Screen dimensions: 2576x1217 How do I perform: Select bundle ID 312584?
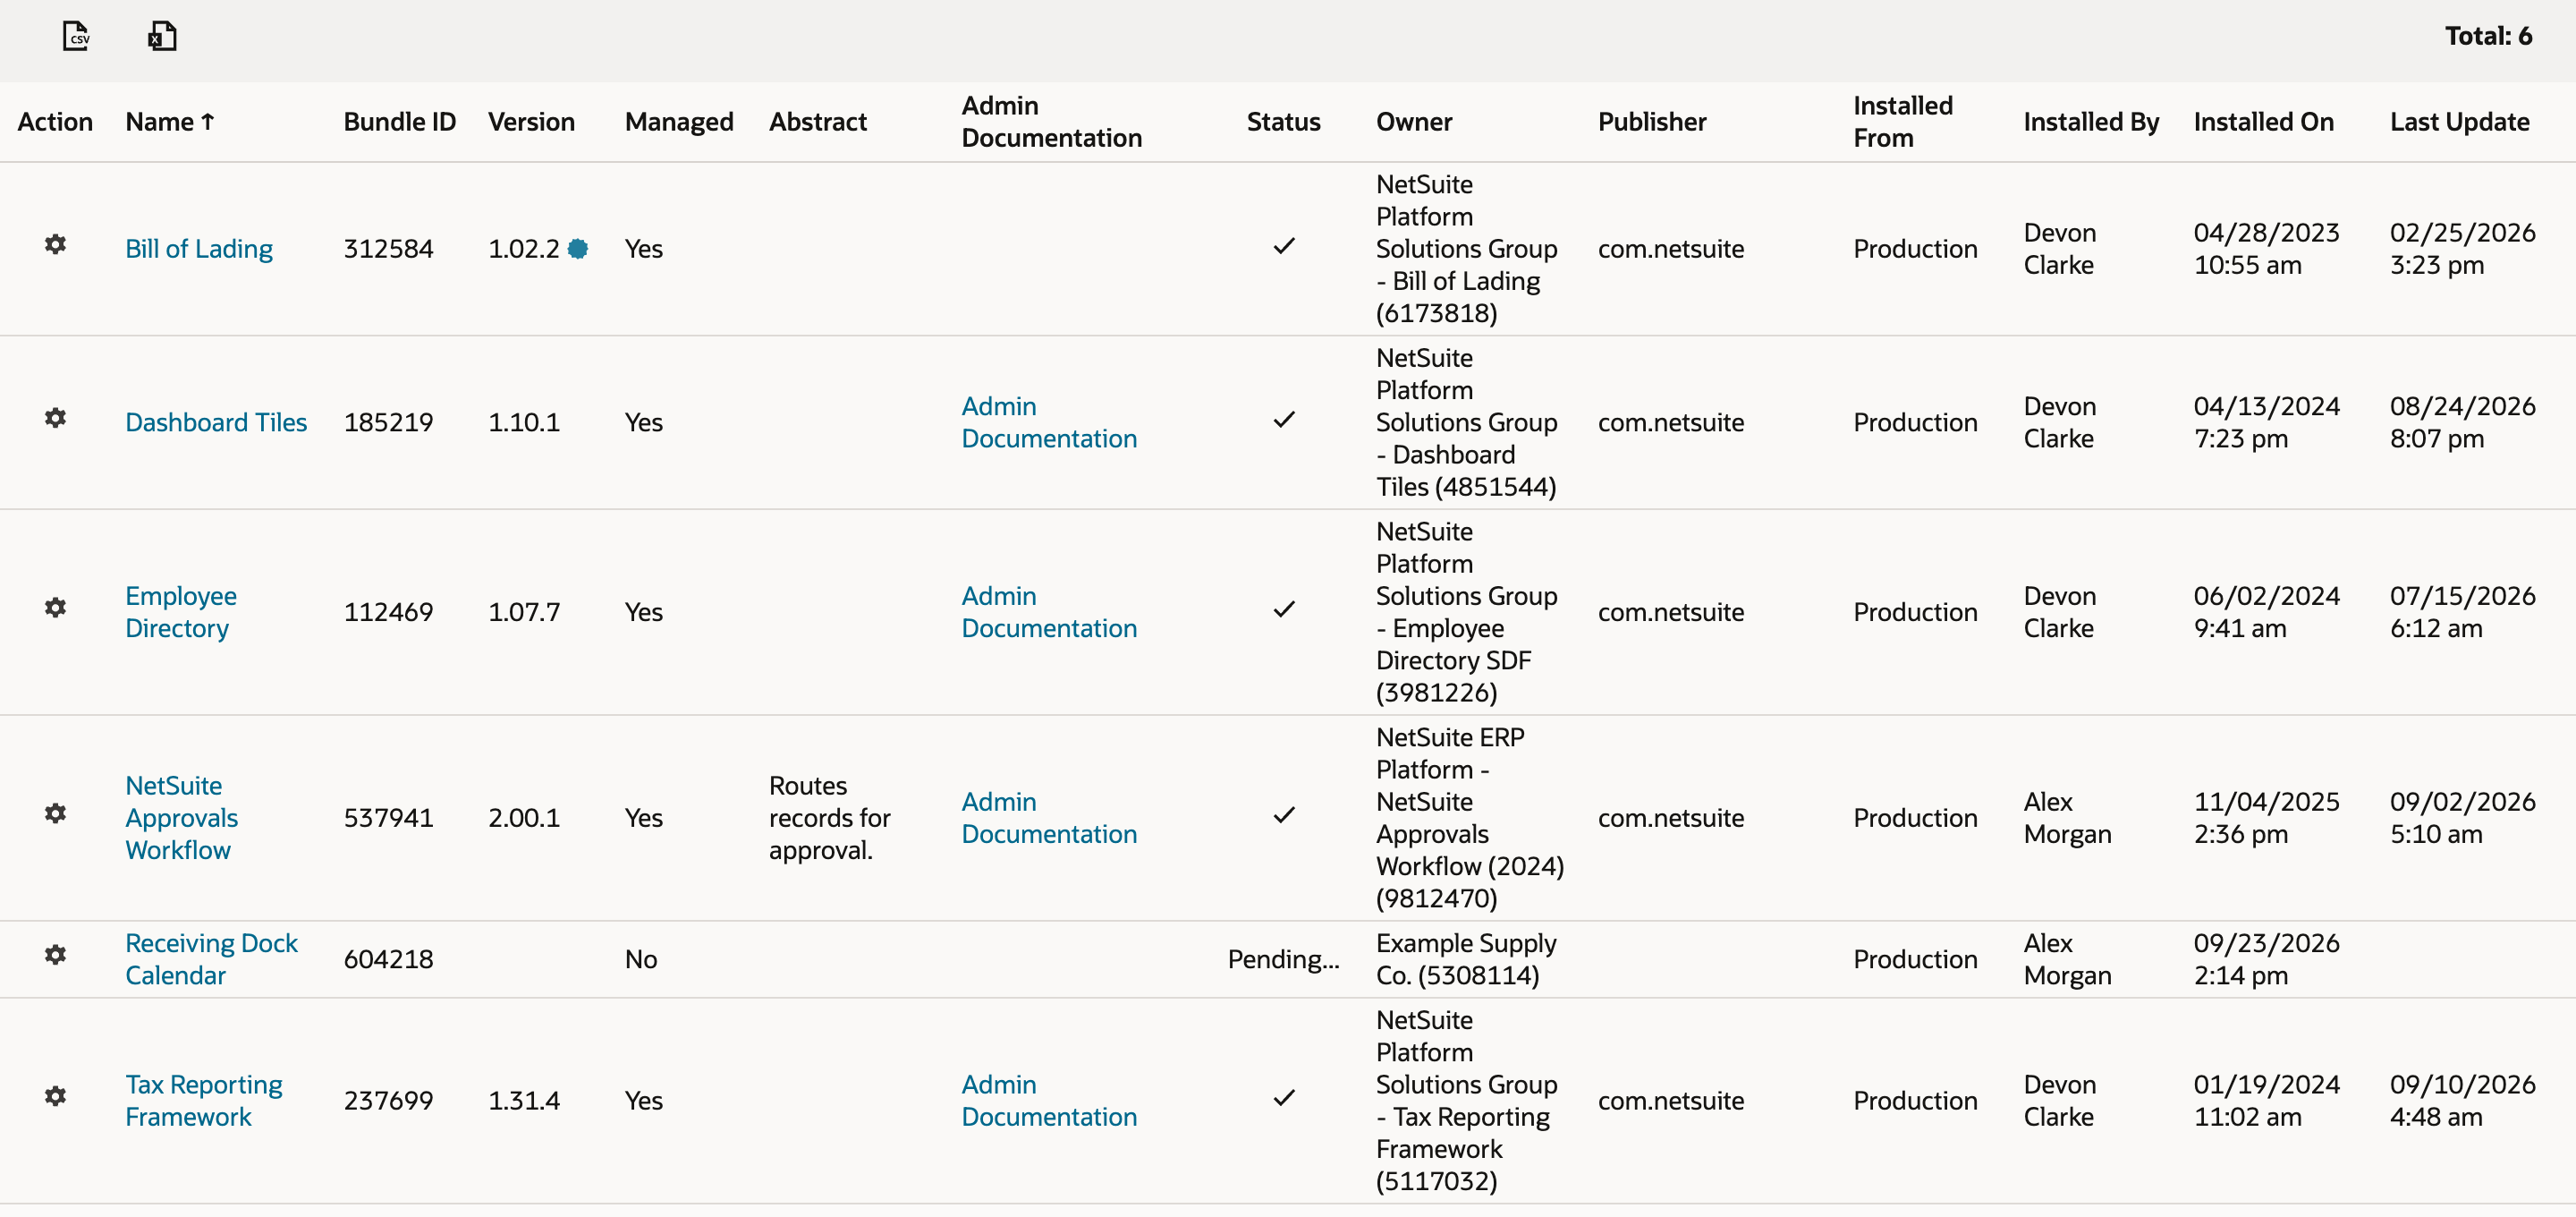point(388,249)
